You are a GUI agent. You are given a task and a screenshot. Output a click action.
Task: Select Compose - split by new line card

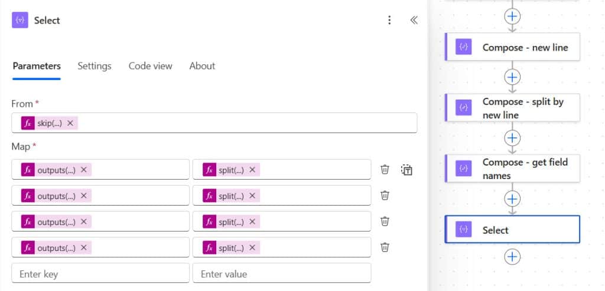coord(512,108)
